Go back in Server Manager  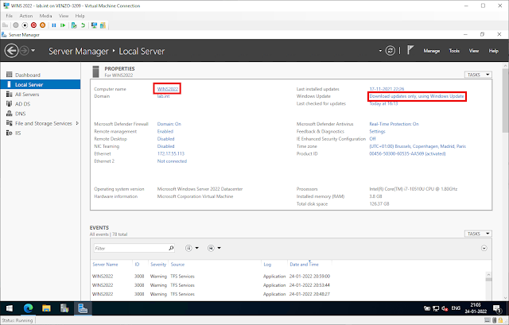click(11, 51)
